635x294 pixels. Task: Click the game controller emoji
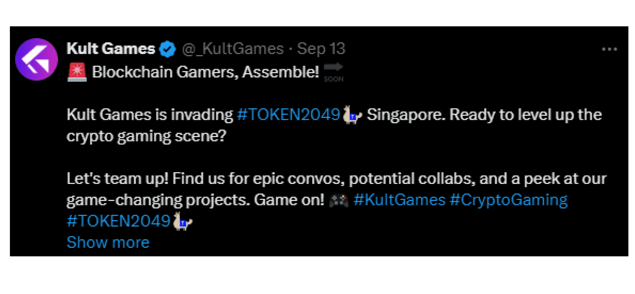(x=339, y=200)
